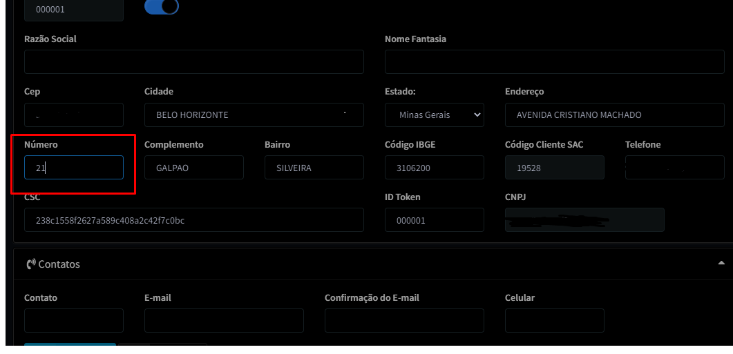Click the CNPJ input field
The image size is (733, 354).
pyautogui.click(x=584, y=220)
